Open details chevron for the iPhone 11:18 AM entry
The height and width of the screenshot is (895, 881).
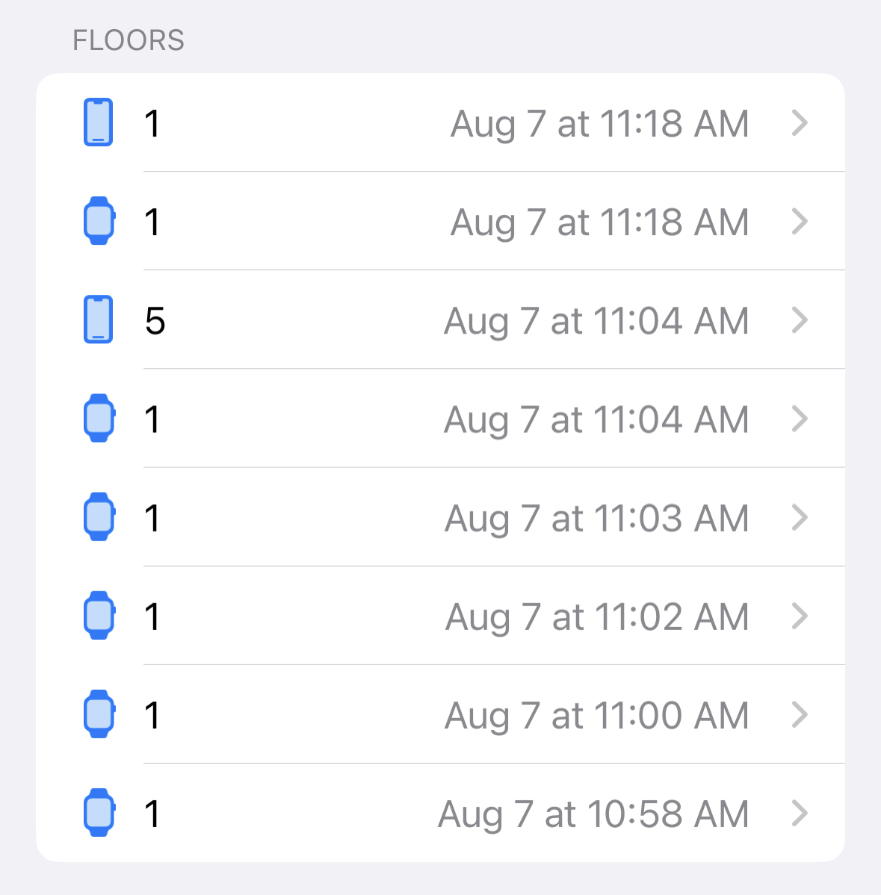pos(800,123)
